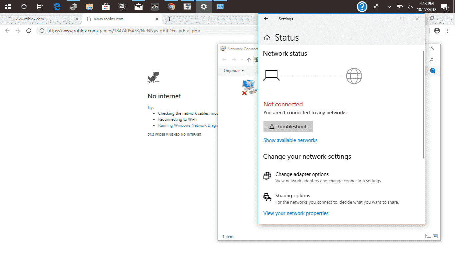Close the first www.roblox.com tab
Screen dimensions: 455x256
77,19
